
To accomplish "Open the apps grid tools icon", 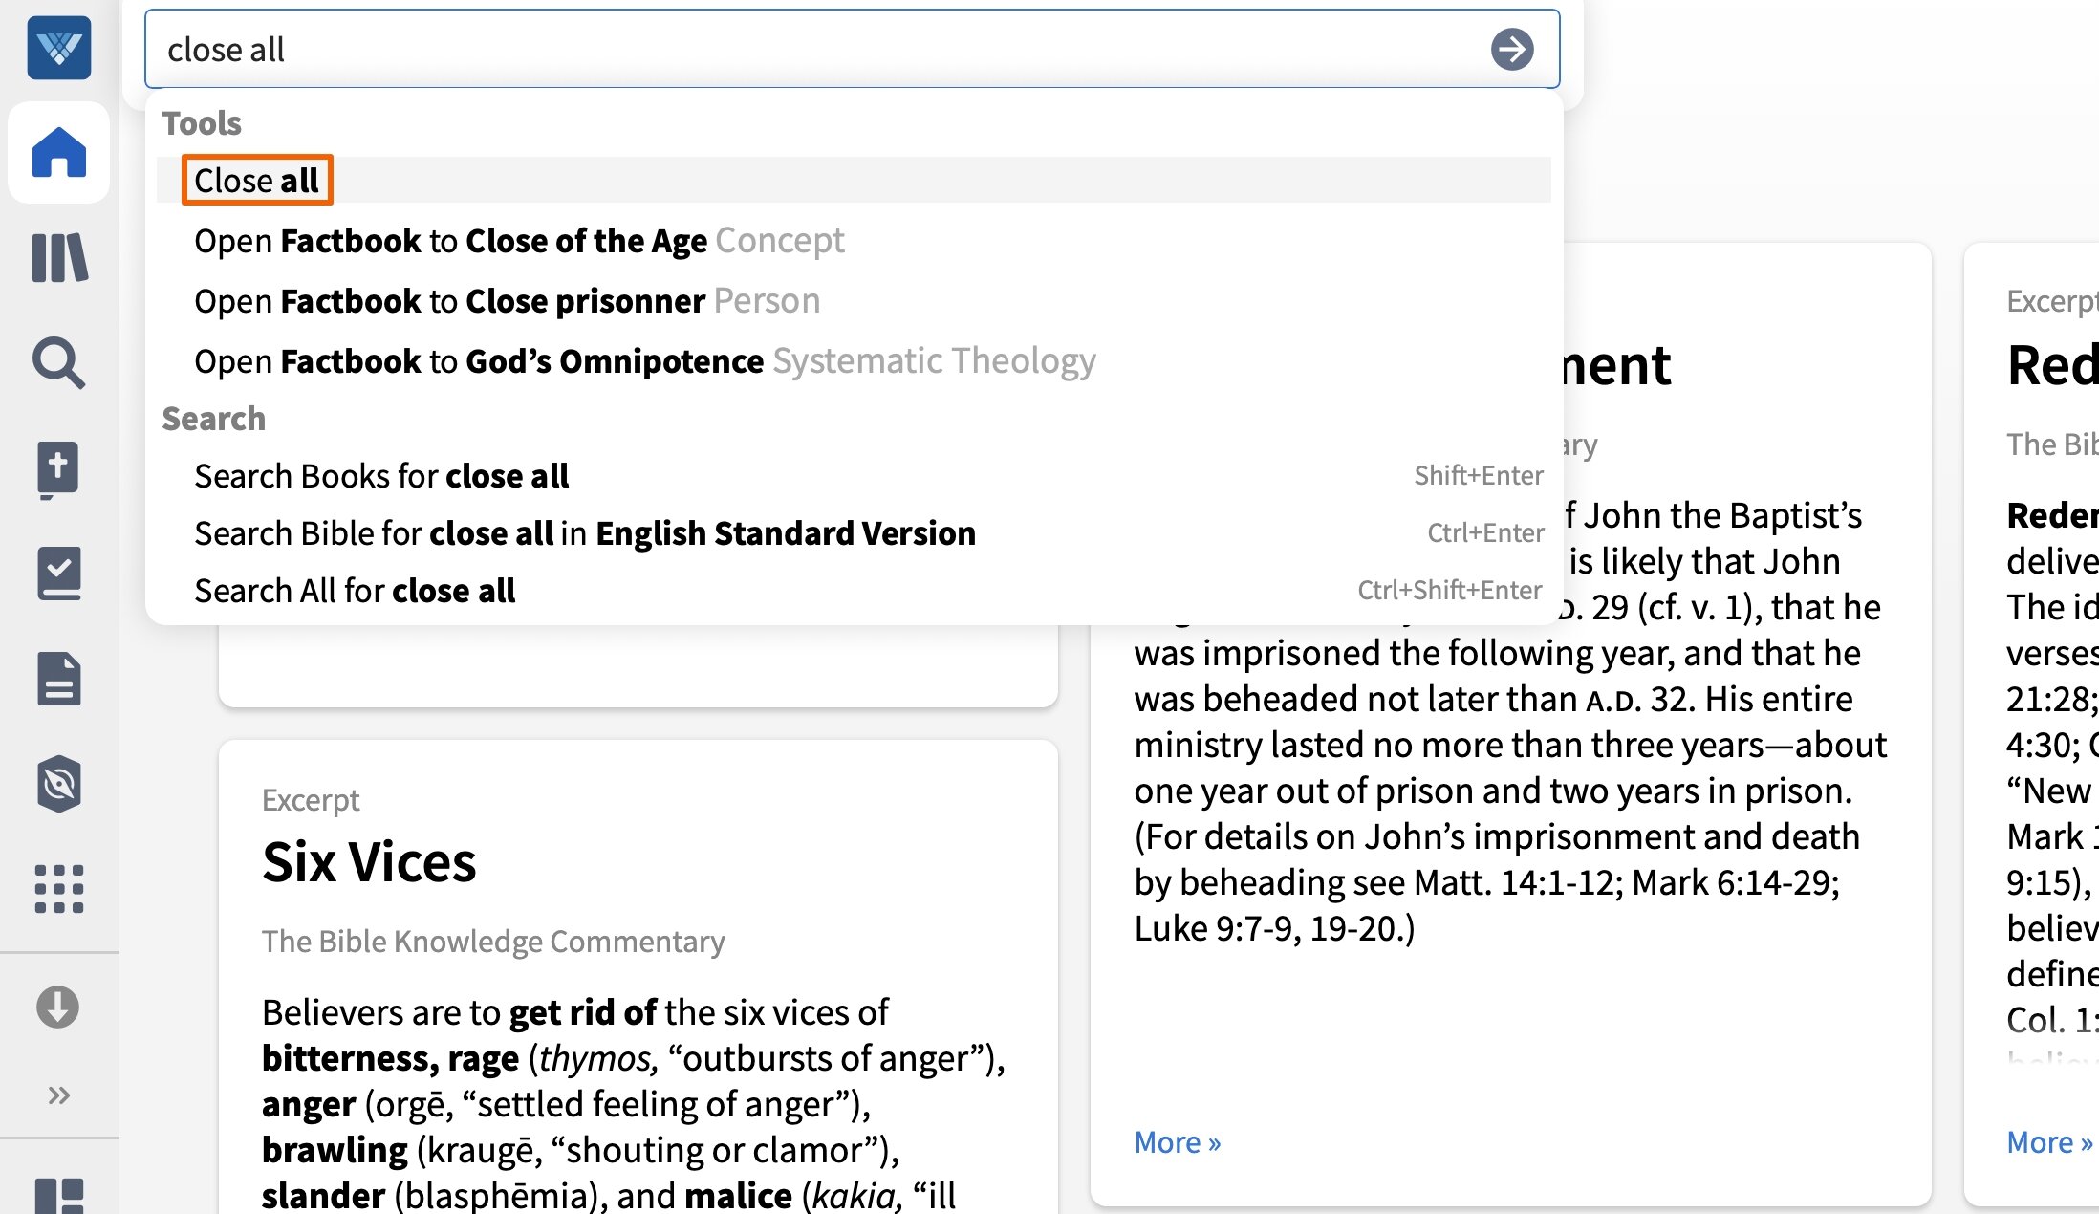I will [x=59, y=889].
